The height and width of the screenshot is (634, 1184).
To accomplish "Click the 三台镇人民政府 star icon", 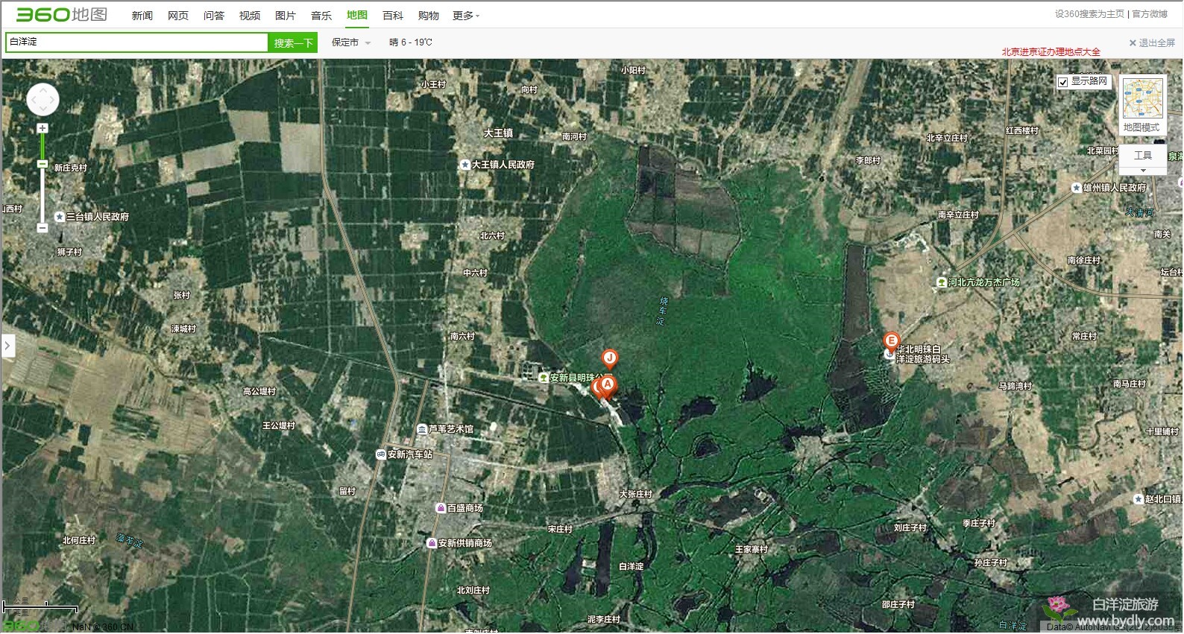I will click(60, 217).
